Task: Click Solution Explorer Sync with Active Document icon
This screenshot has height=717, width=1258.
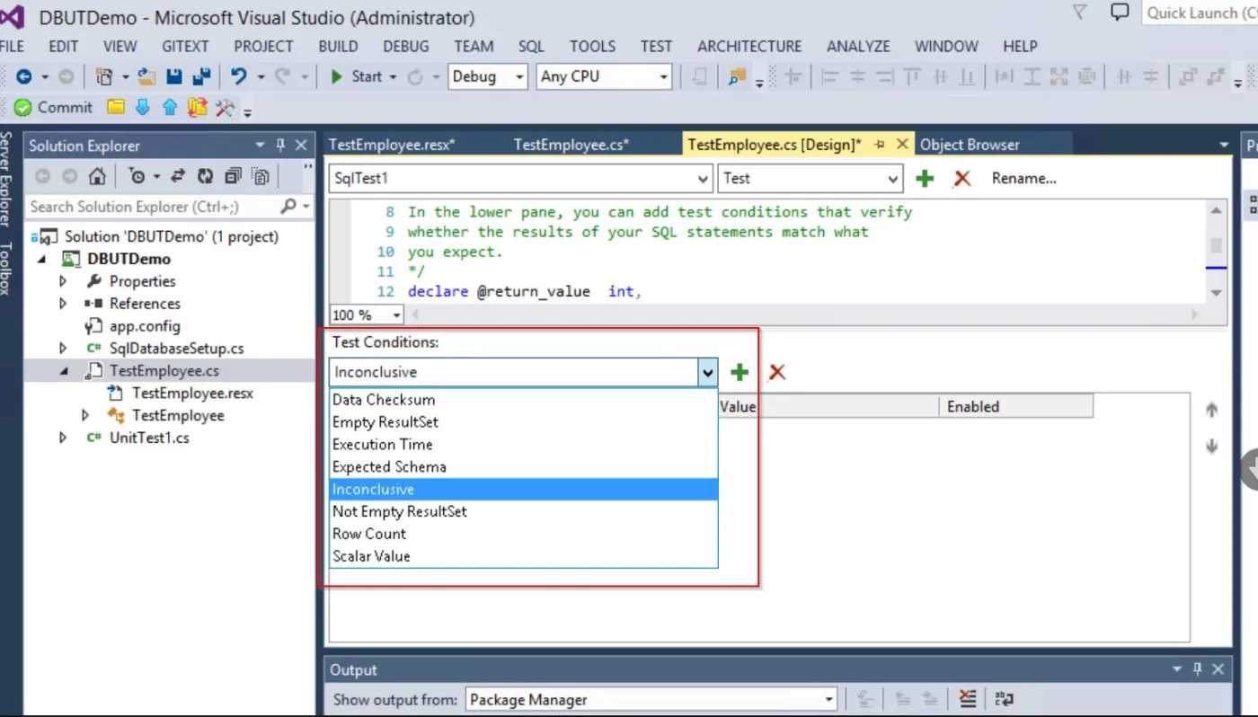Action: [178, 176]
